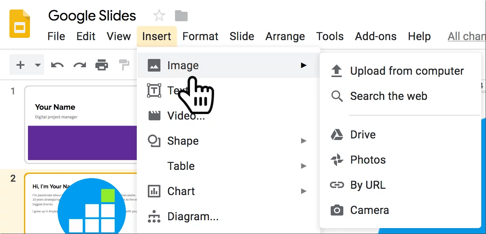Click the print icon in toolbar
Viewport: 486px width, 234px height.
point(102,65)
